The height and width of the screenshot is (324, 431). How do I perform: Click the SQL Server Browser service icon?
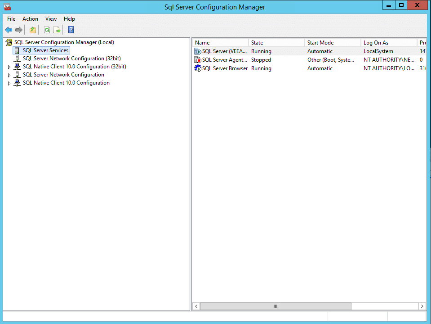[x=198, y=68]
